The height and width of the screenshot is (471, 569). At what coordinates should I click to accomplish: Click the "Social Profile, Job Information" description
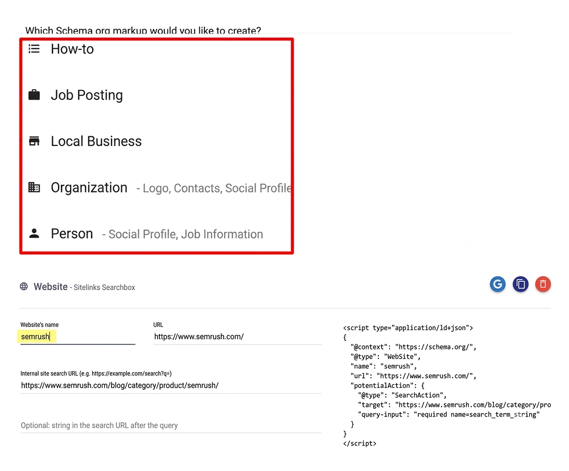(x=186, y=234)
